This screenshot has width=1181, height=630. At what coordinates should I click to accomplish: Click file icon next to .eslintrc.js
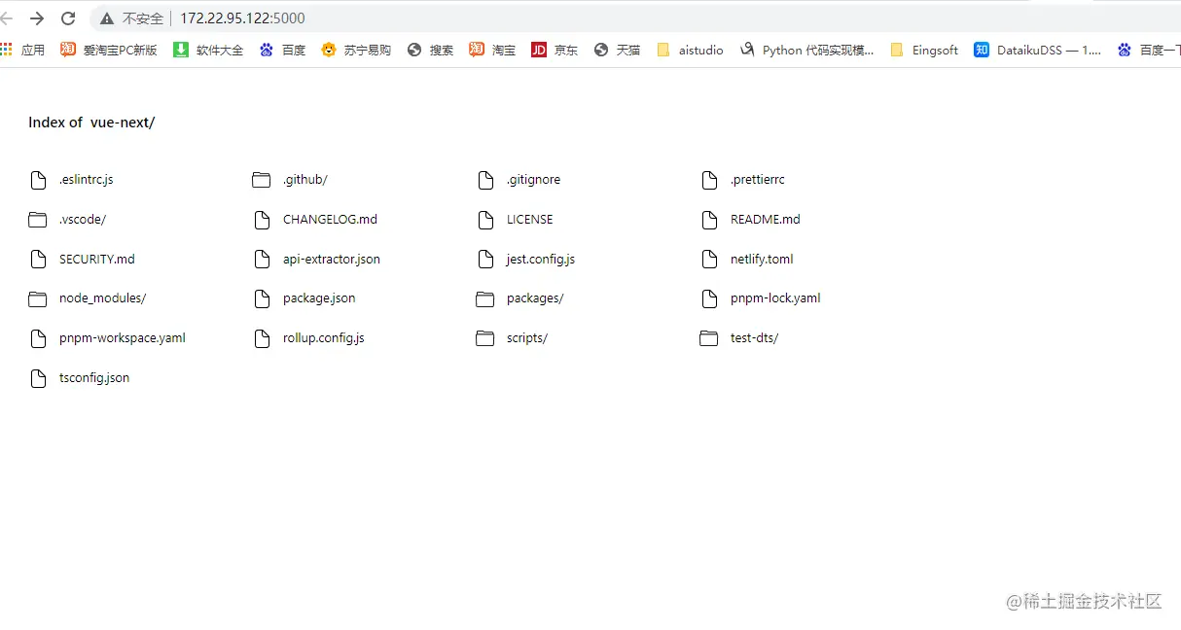point(38,180)
